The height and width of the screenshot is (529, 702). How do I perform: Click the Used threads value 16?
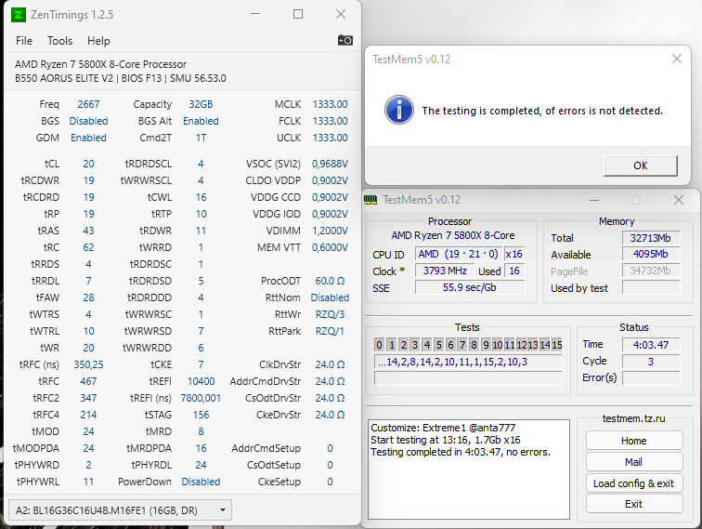(514, 271)
